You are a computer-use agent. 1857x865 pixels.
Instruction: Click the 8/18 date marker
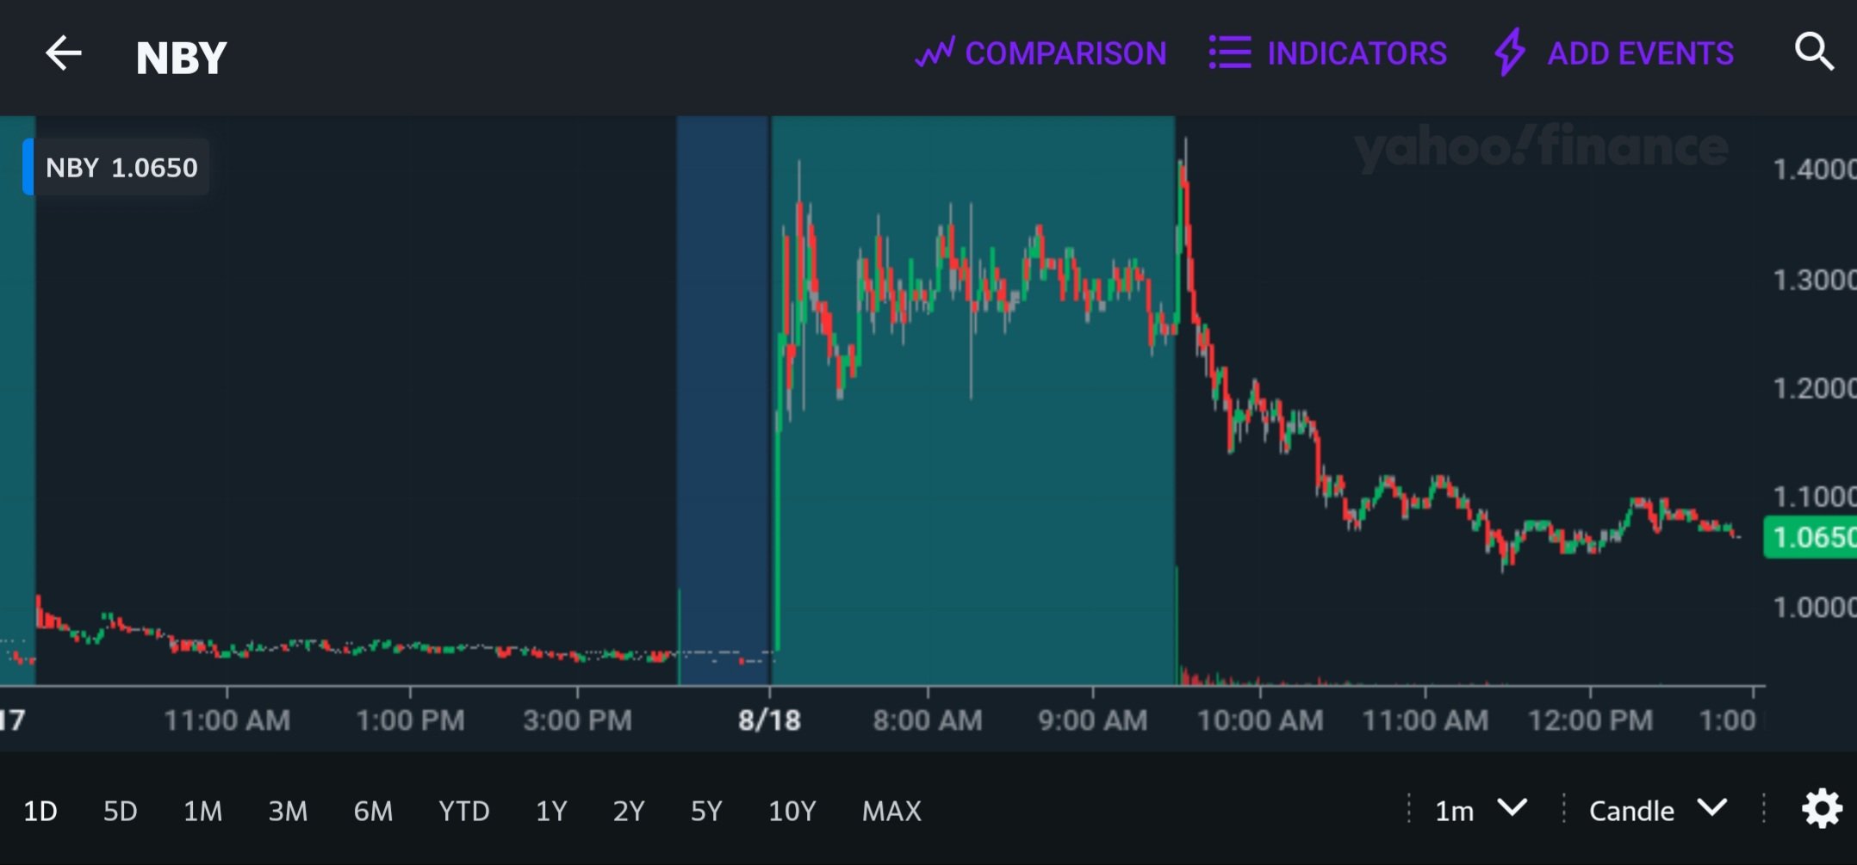769,720
